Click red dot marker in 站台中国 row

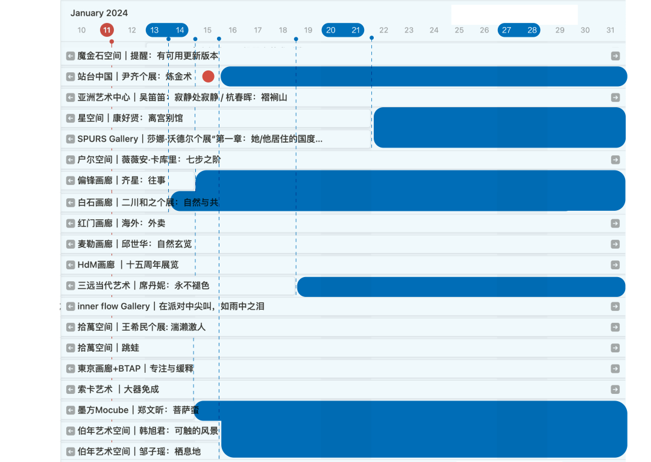(208, 76)
